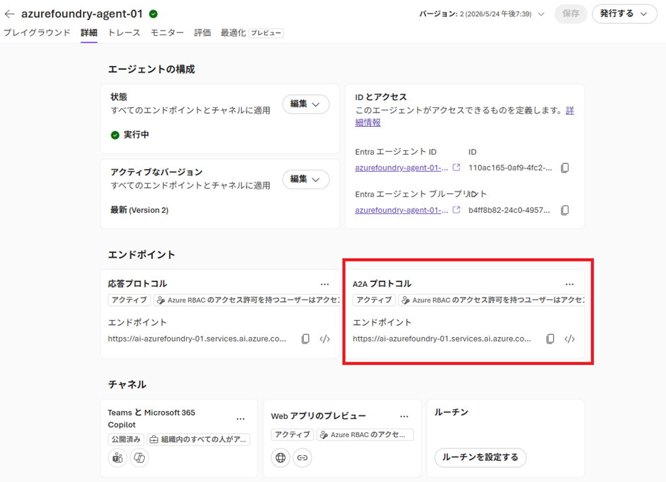Expand the バージョン: 2 selector
This screenshot has height=482, width=666.
(482, 14)
